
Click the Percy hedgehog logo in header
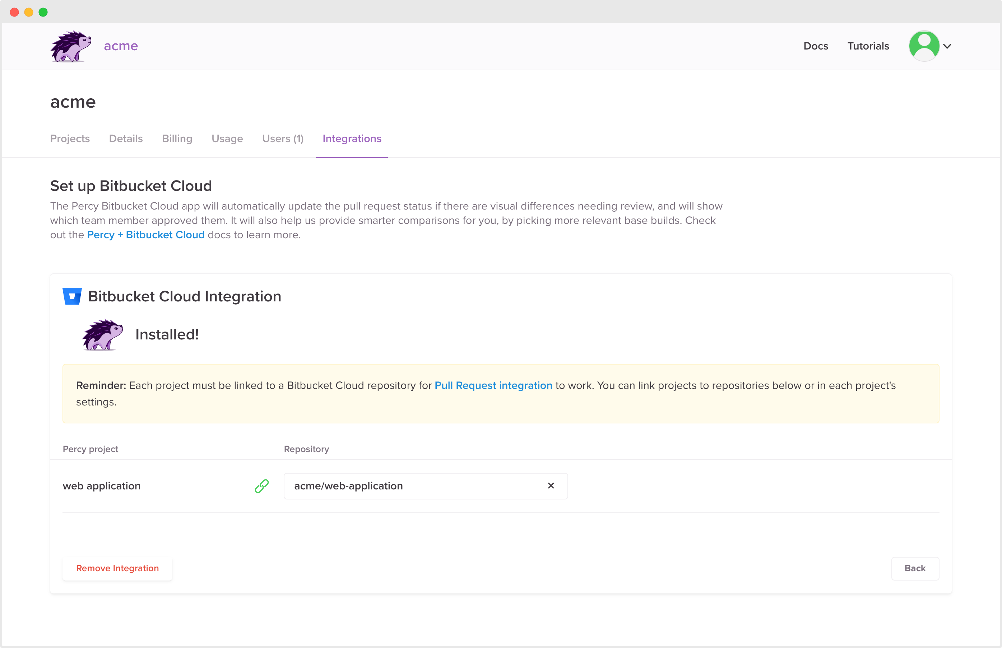[71, 46]
